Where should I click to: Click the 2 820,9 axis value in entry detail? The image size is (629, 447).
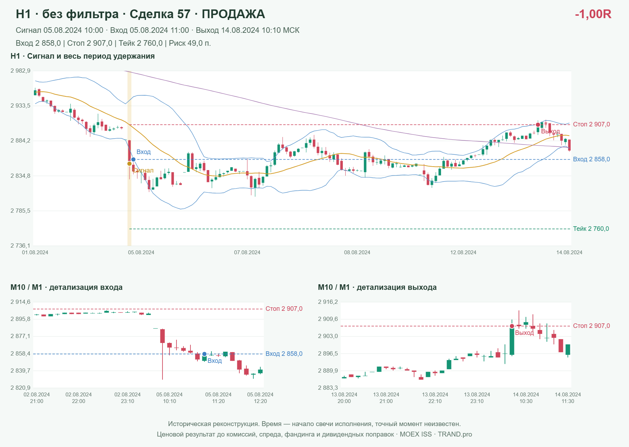click(20, 388)
